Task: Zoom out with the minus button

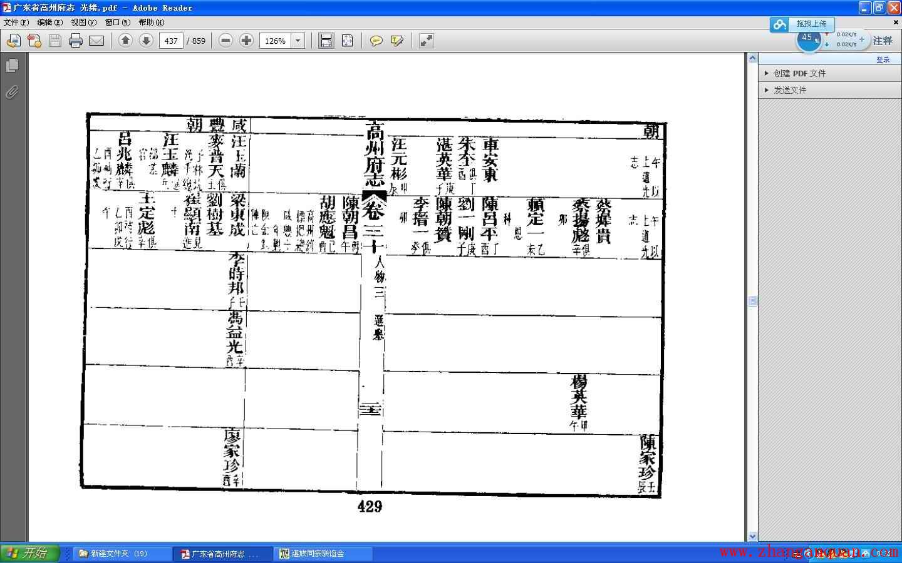Action: point(226,41)
